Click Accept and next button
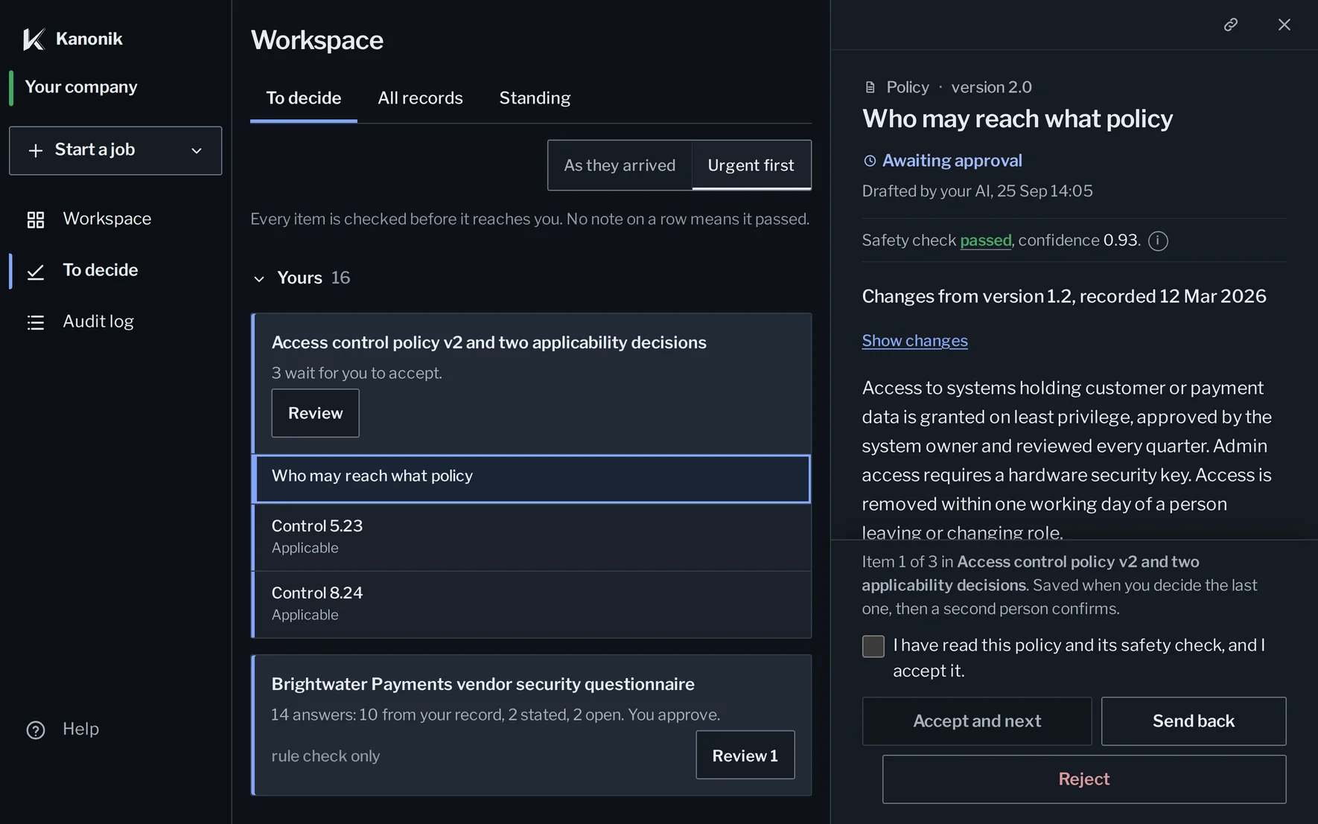This screenshot has height=824, width=1318. pos(977,721)
